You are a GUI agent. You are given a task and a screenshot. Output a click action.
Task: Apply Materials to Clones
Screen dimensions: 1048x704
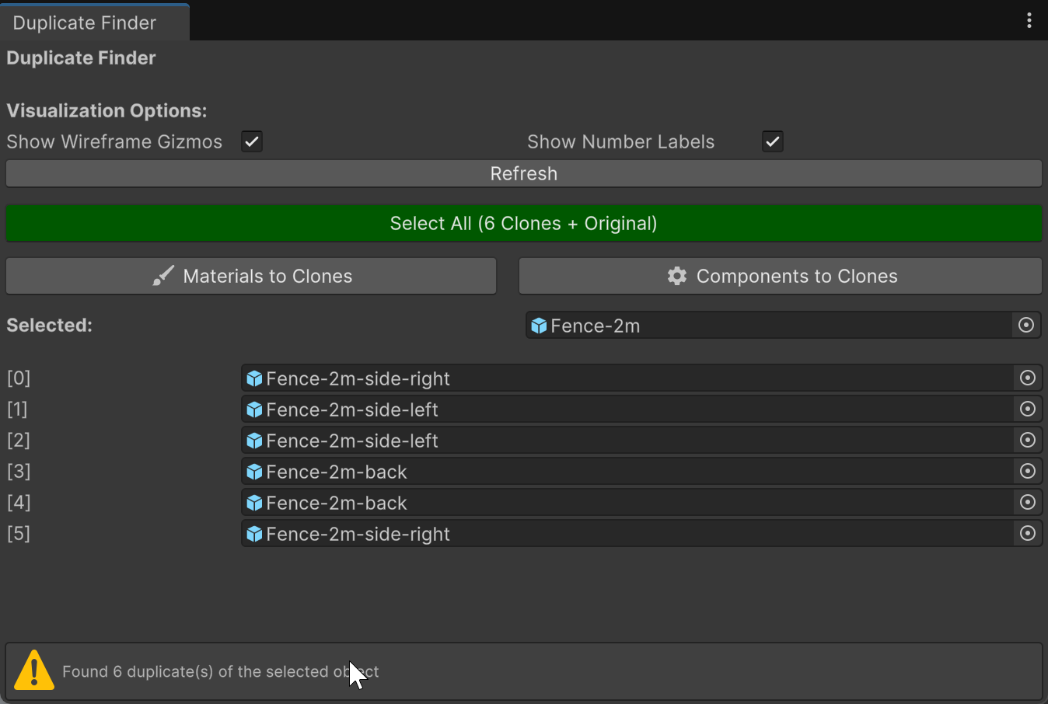(x=251, y=277)
